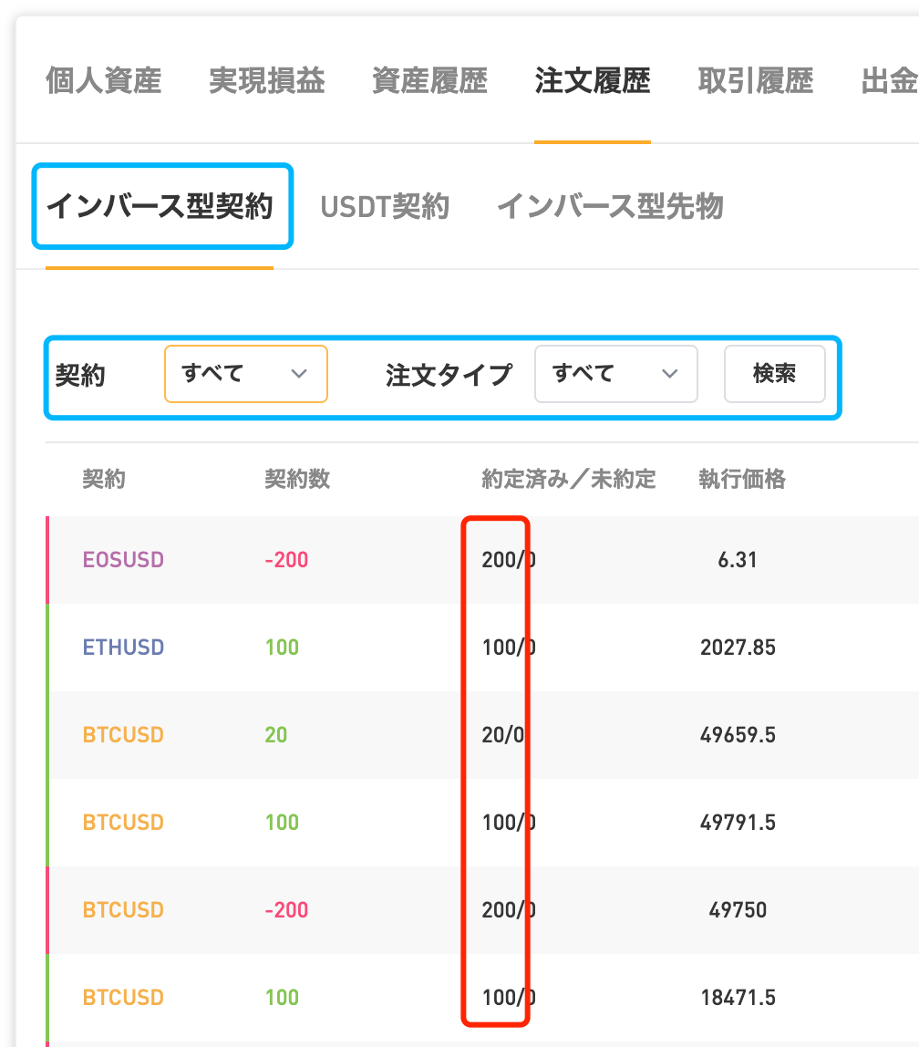Click the 約定済み／未約定 column header

569,479
